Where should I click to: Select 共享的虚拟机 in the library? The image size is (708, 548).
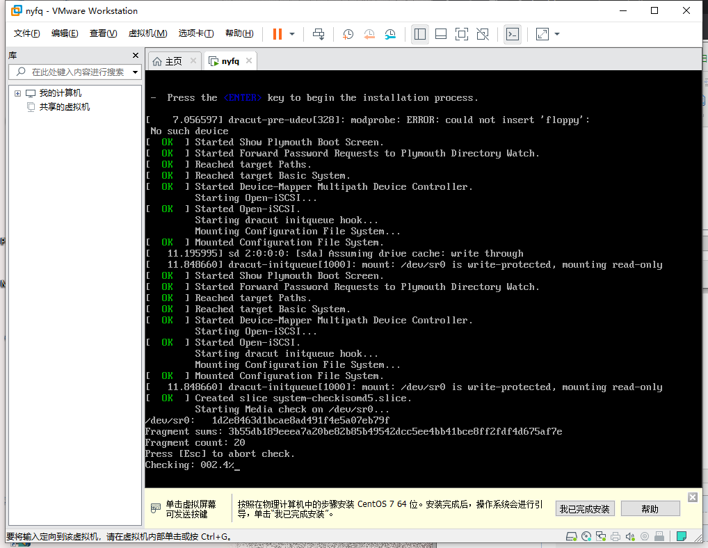pyautogui.click(x=65, y=107)
